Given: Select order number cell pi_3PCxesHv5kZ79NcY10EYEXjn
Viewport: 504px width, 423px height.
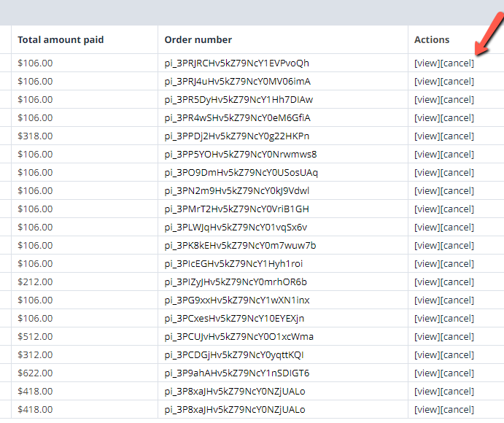Looking at the screenshot, I should point(235,318).
